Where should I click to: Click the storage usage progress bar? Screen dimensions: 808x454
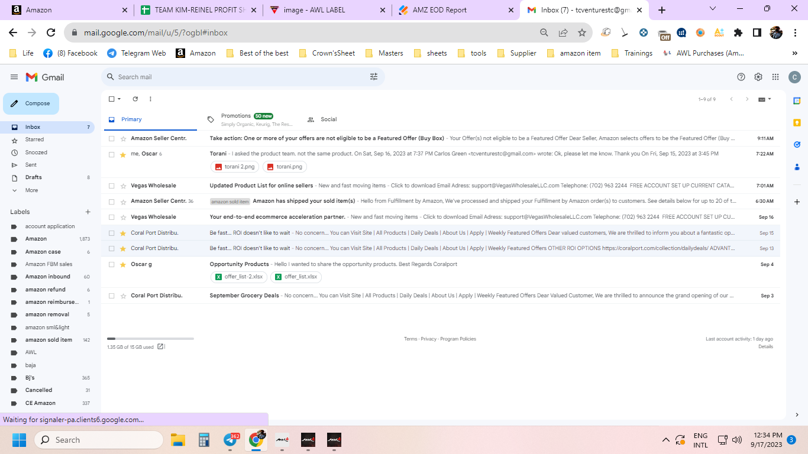(x=150, y=339)
